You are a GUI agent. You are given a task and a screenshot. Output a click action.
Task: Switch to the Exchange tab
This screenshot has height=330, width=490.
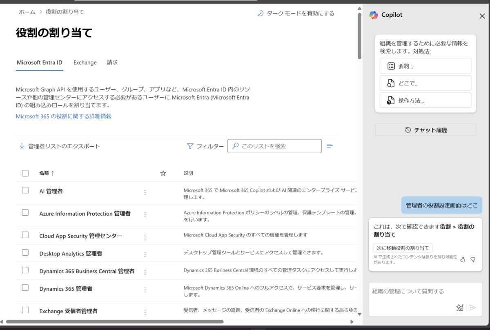85,62
